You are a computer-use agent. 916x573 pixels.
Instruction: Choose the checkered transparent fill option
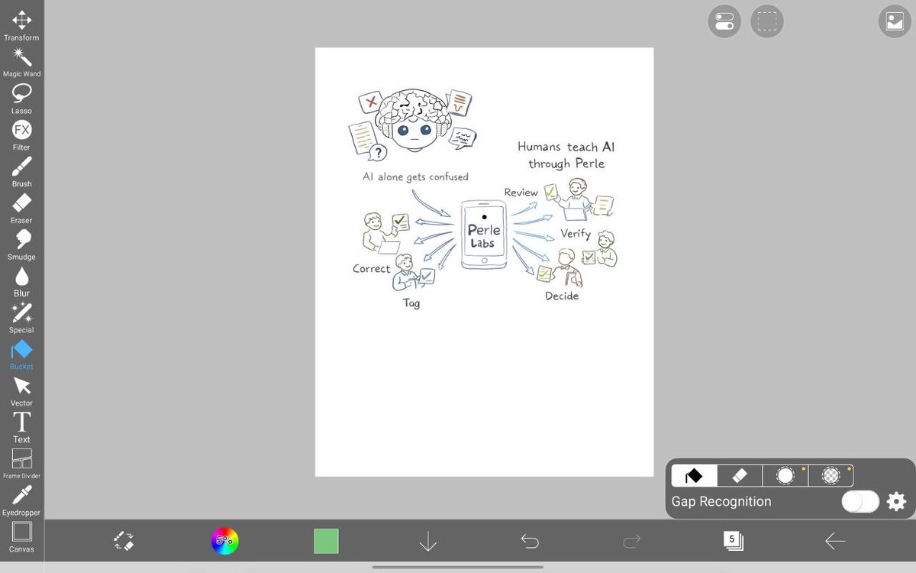[x=831, y=476]
